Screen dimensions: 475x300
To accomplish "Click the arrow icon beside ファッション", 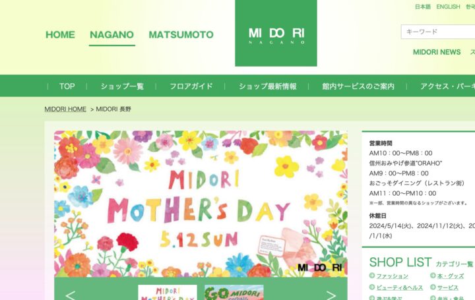I will pos(372,276).
